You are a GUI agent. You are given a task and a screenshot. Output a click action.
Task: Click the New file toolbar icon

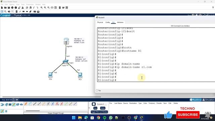pos(2,8)
